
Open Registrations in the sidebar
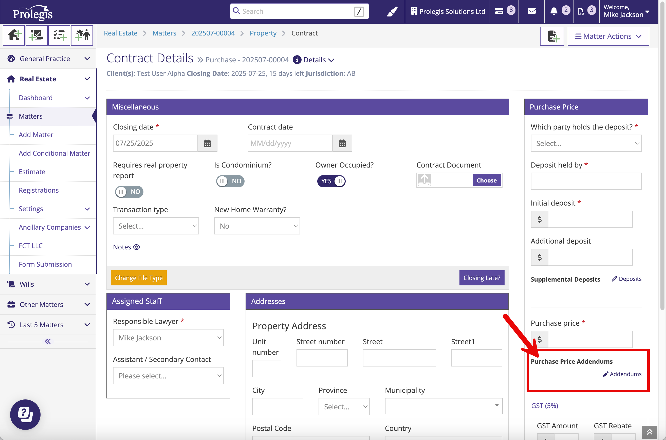(x=39, y=190)
